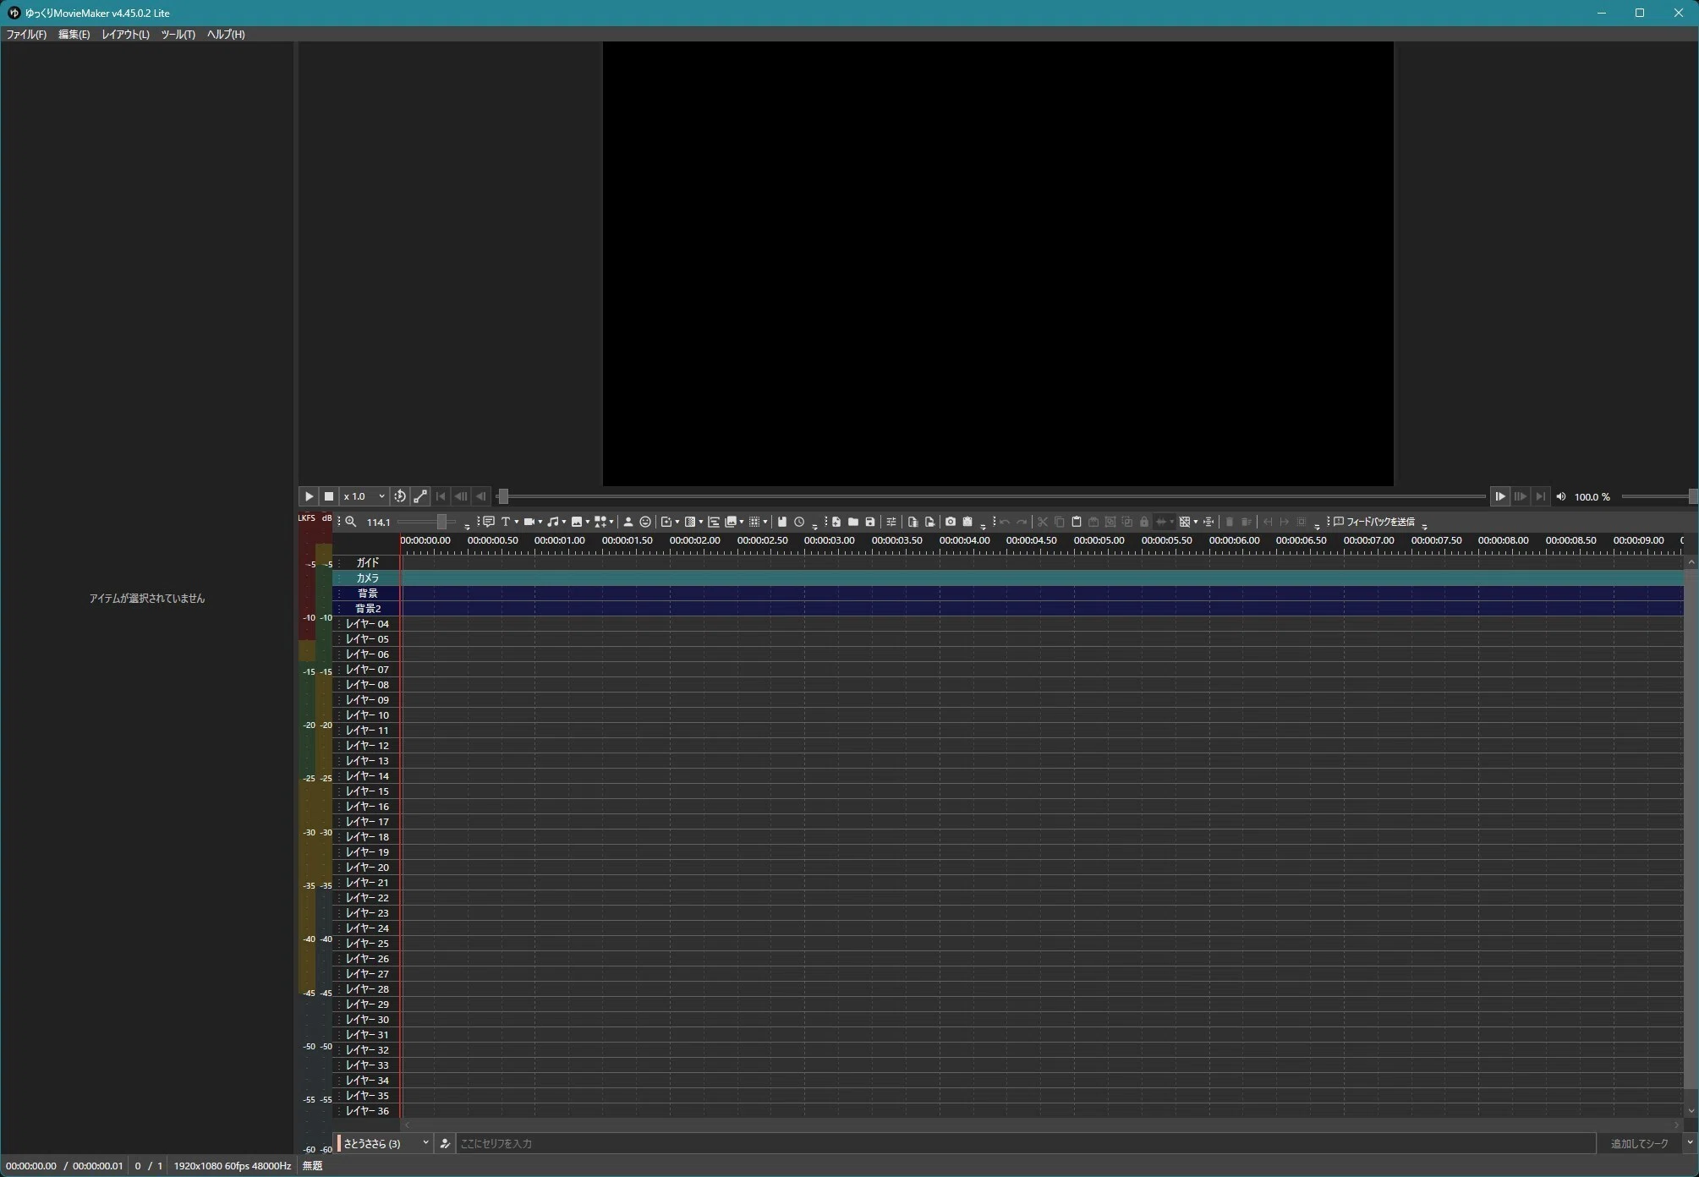Image resolution: width=1699 pixels, height=1177 pixels.
Task: Select the 背景2 layer header
Action: coord(367,609)
